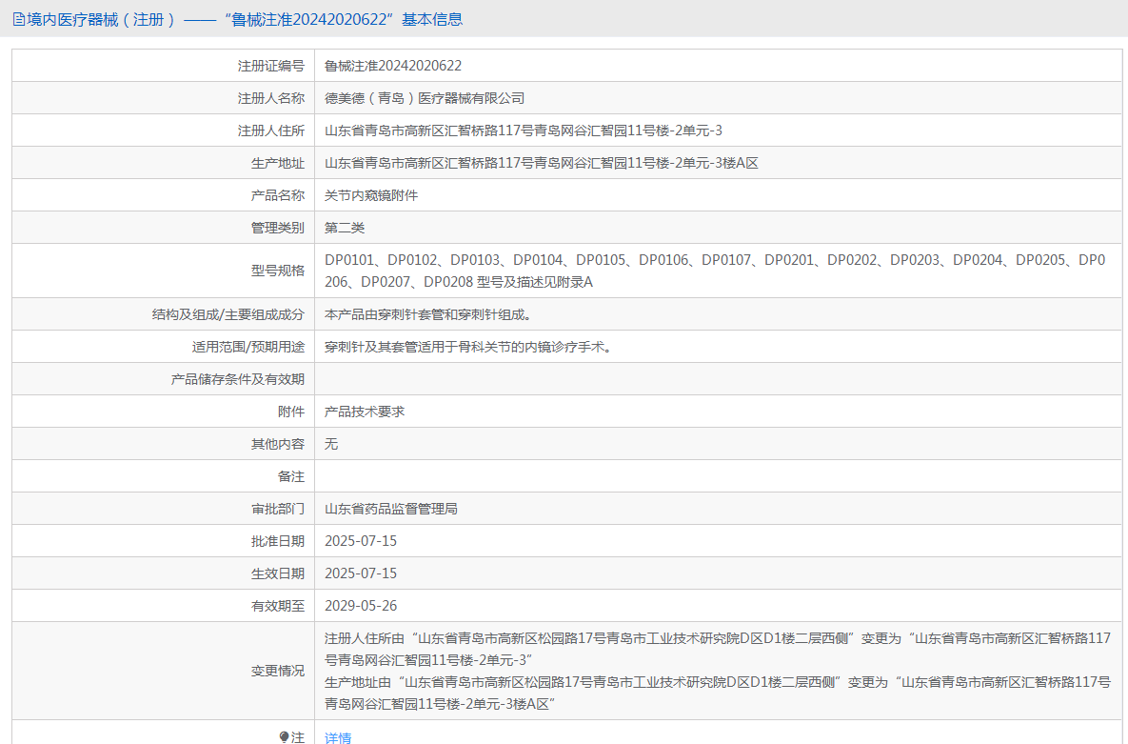Click expiry date 2029-05-26
This screenshot has width=1128, height=744.
click(x=361, y=606)
